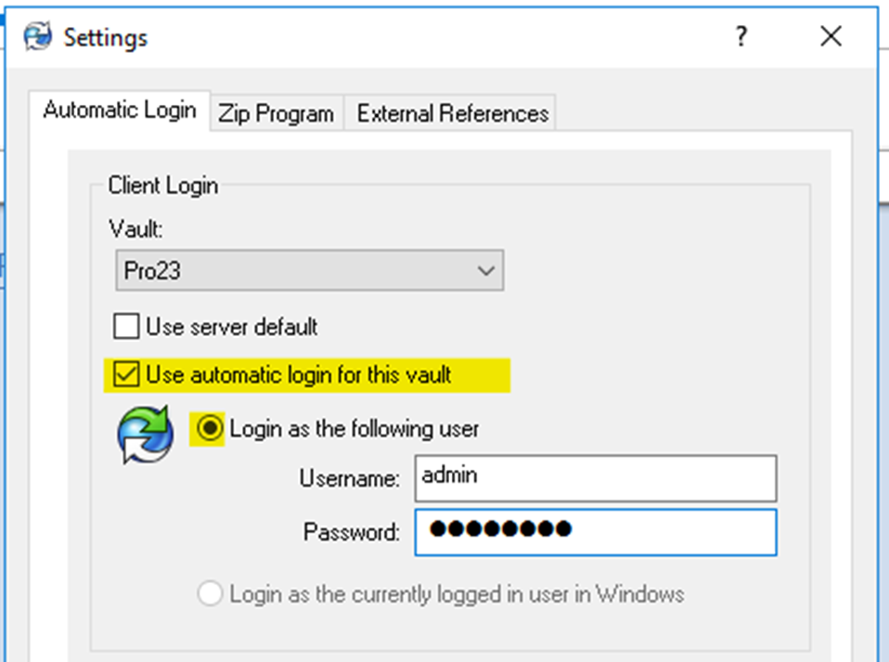Click inside the Password field
This screenshot has width=889, height=662.
click(594, 532)
